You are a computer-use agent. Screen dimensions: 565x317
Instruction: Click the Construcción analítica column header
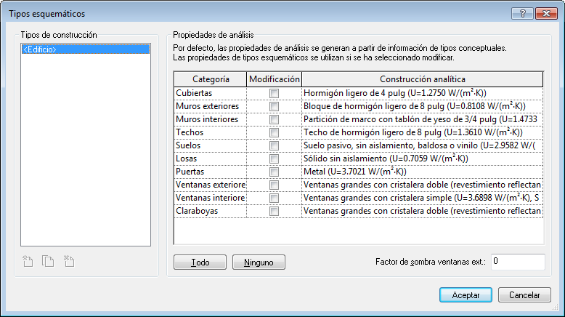coord(422,79)
